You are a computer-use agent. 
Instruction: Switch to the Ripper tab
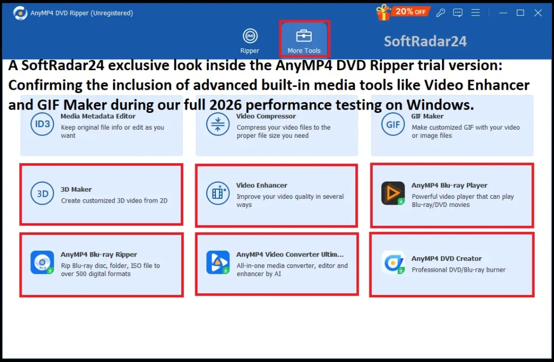pyautogui.click(x=249, y=39)
